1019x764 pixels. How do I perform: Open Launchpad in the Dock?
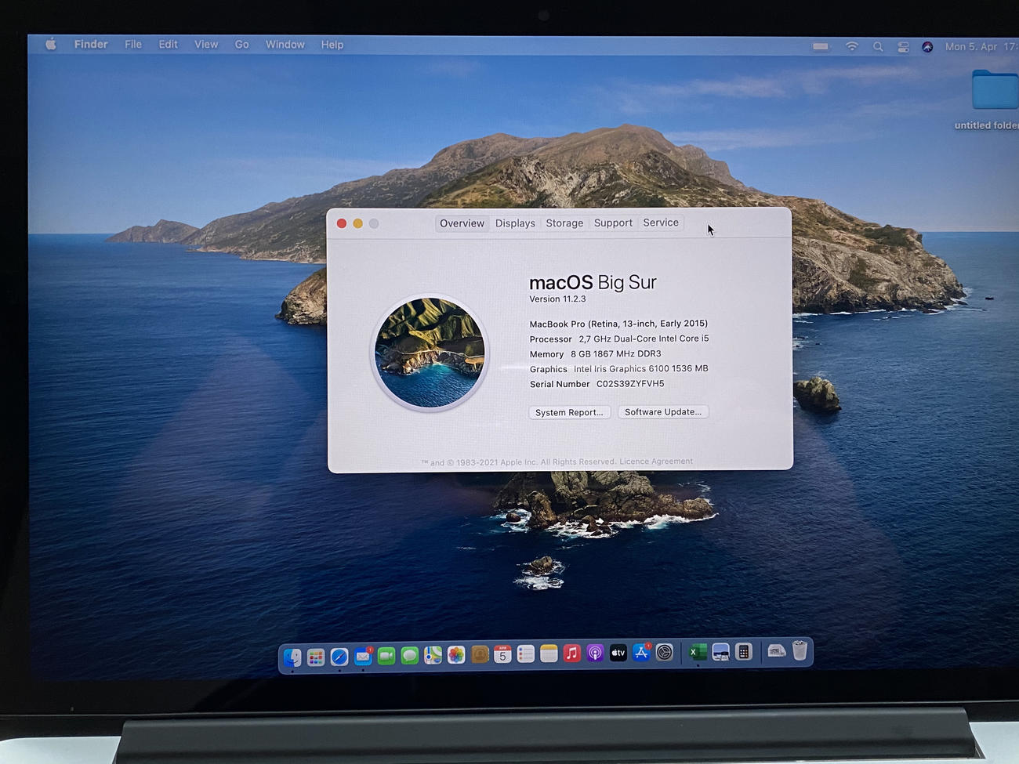click(x=316, y=657)
